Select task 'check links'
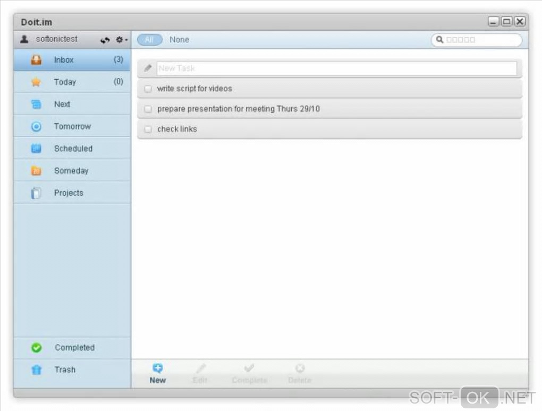 click(329, 129)
